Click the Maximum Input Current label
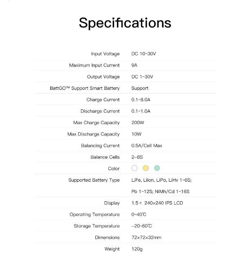The height and width of the screenshot is (267, 249). click(94, 65)
